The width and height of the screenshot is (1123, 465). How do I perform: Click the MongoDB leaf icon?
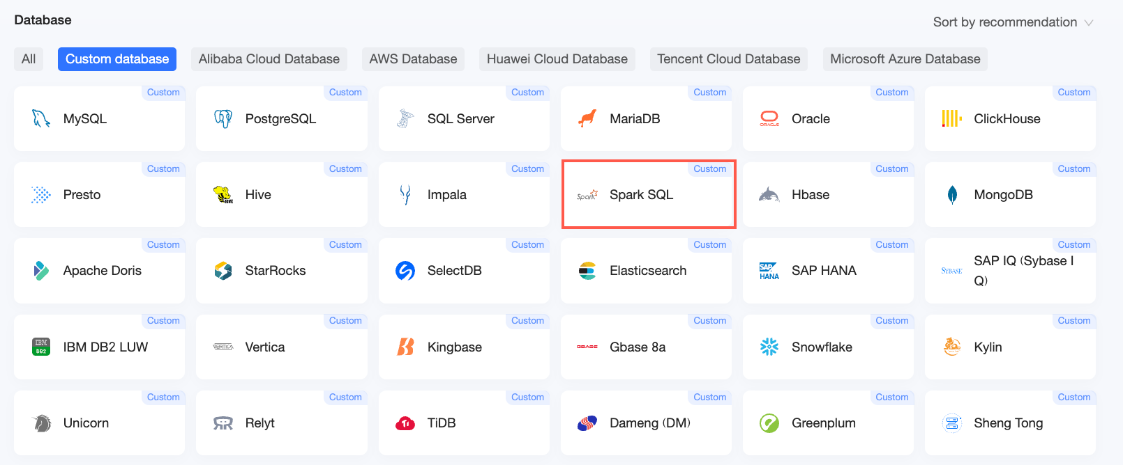[952, 195]
